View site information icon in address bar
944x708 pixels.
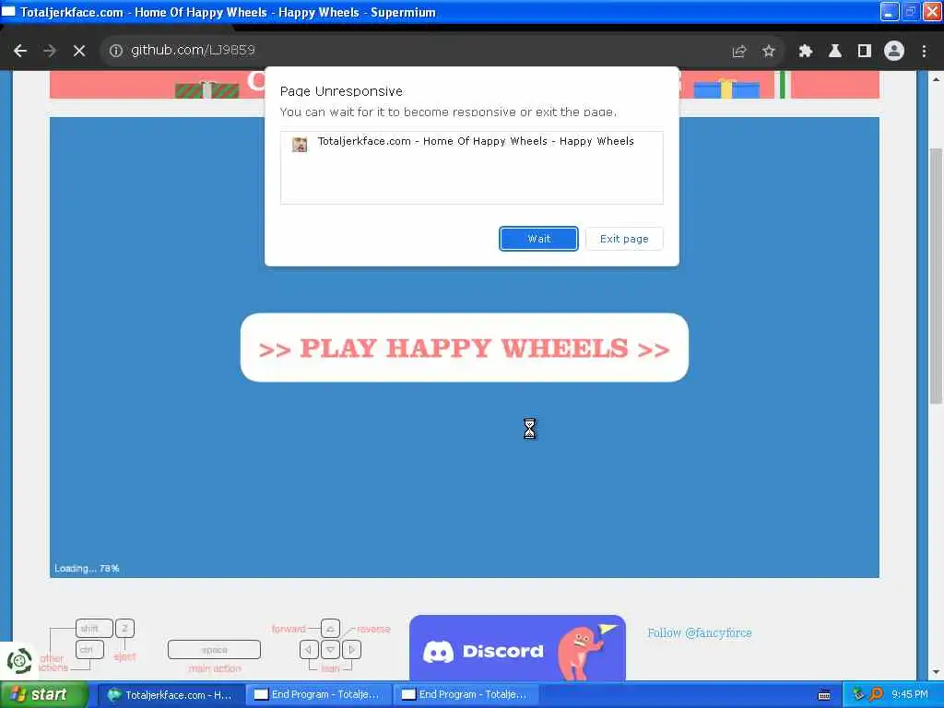[115, 51]
